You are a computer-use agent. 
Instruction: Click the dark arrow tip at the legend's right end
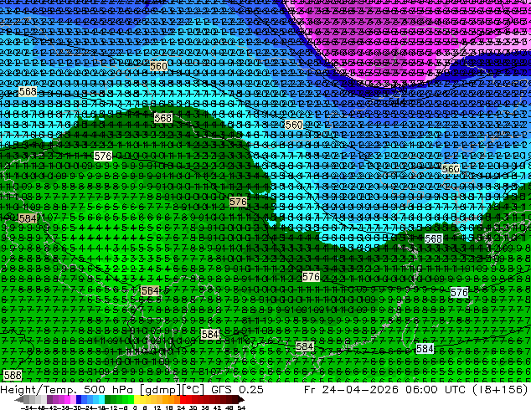point(241,399)
